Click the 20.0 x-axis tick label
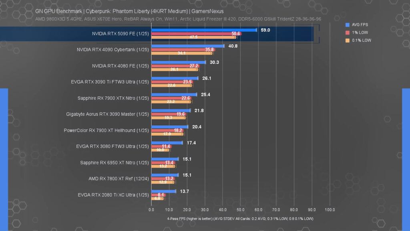The height and width of the screenshot is (231, 410). (187, 210)
